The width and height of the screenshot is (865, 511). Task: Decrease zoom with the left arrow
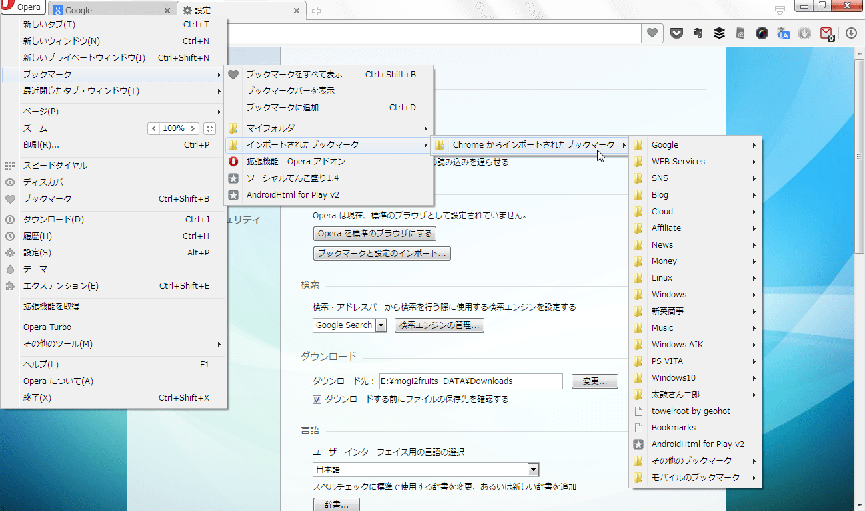point(154,128)
